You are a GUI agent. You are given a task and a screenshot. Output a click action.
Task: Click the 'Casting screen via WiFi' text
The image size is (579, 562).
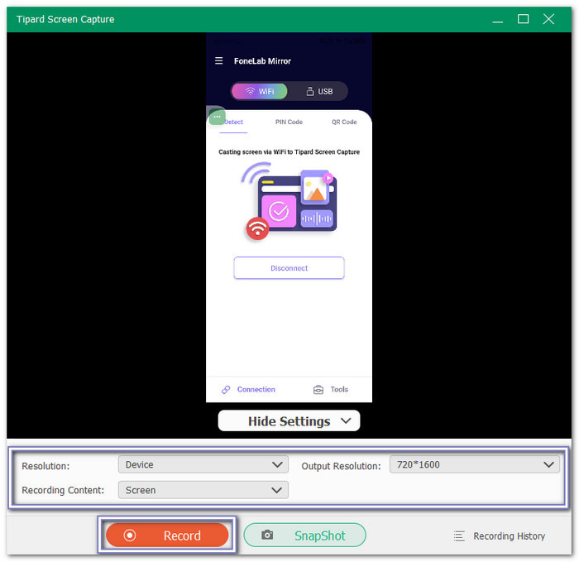point(289,151)
